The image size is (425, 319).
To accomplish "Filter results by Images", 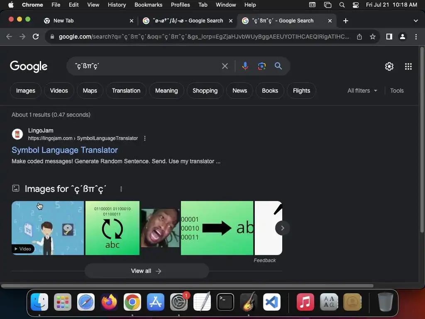I will (25, 91).
